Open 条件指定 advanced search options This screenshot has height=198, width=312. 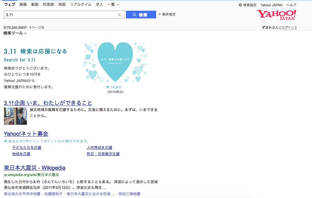click(x=167, y=14)
